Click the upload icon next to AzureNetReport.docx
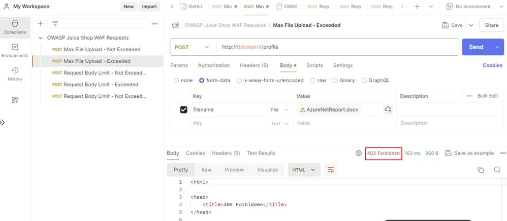This screenshot has height=221, width=507. pyautogui.click(x=388, y=109)
